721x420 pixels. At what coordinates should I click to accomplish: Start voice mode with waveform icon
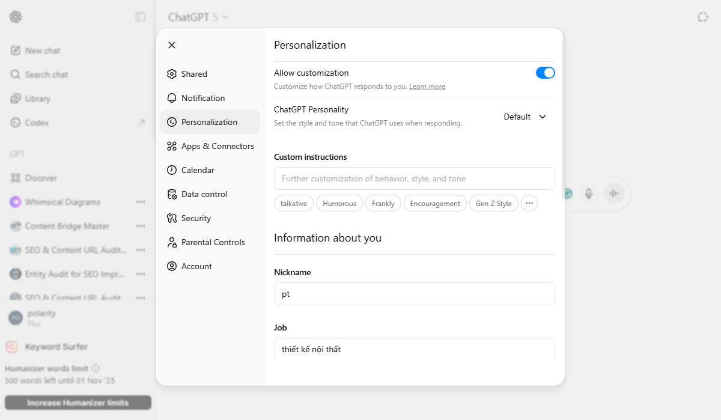[613, 193]
